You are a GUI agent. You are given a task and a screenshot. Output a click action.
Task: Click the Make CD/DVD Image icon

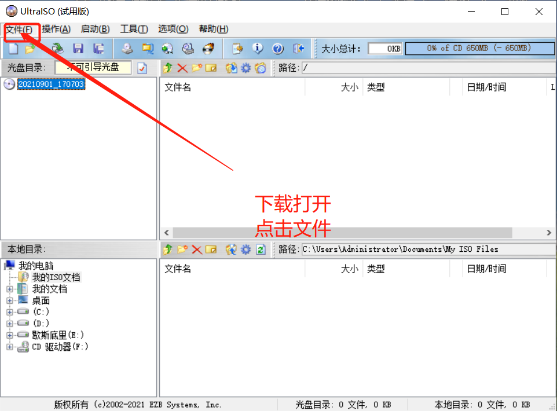coord(127,48)
